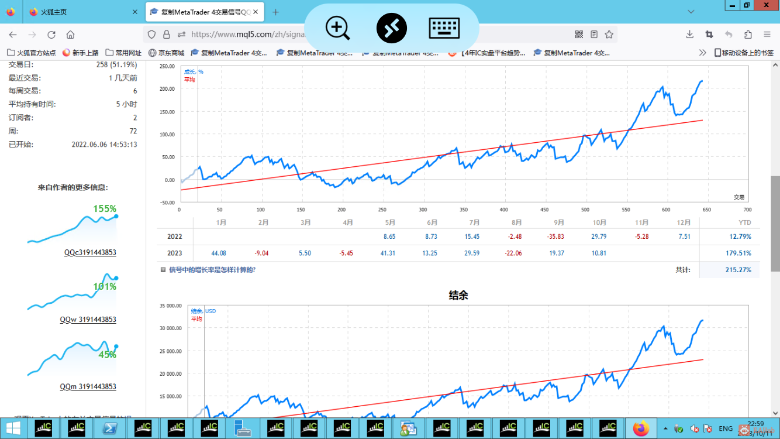The image size is (780, 439).
Task: Open the Windows Start menu
Action: pyautogui.click(x=13, y=428)
